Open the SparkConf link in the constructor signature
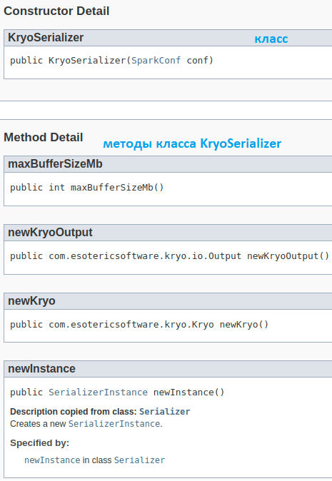Viewport: 332px width, 481px height. click(x=156, y=61)
